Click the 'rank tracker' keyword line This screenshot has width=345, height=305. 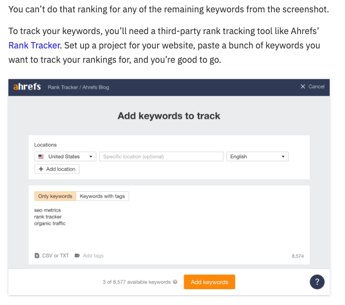48,217
